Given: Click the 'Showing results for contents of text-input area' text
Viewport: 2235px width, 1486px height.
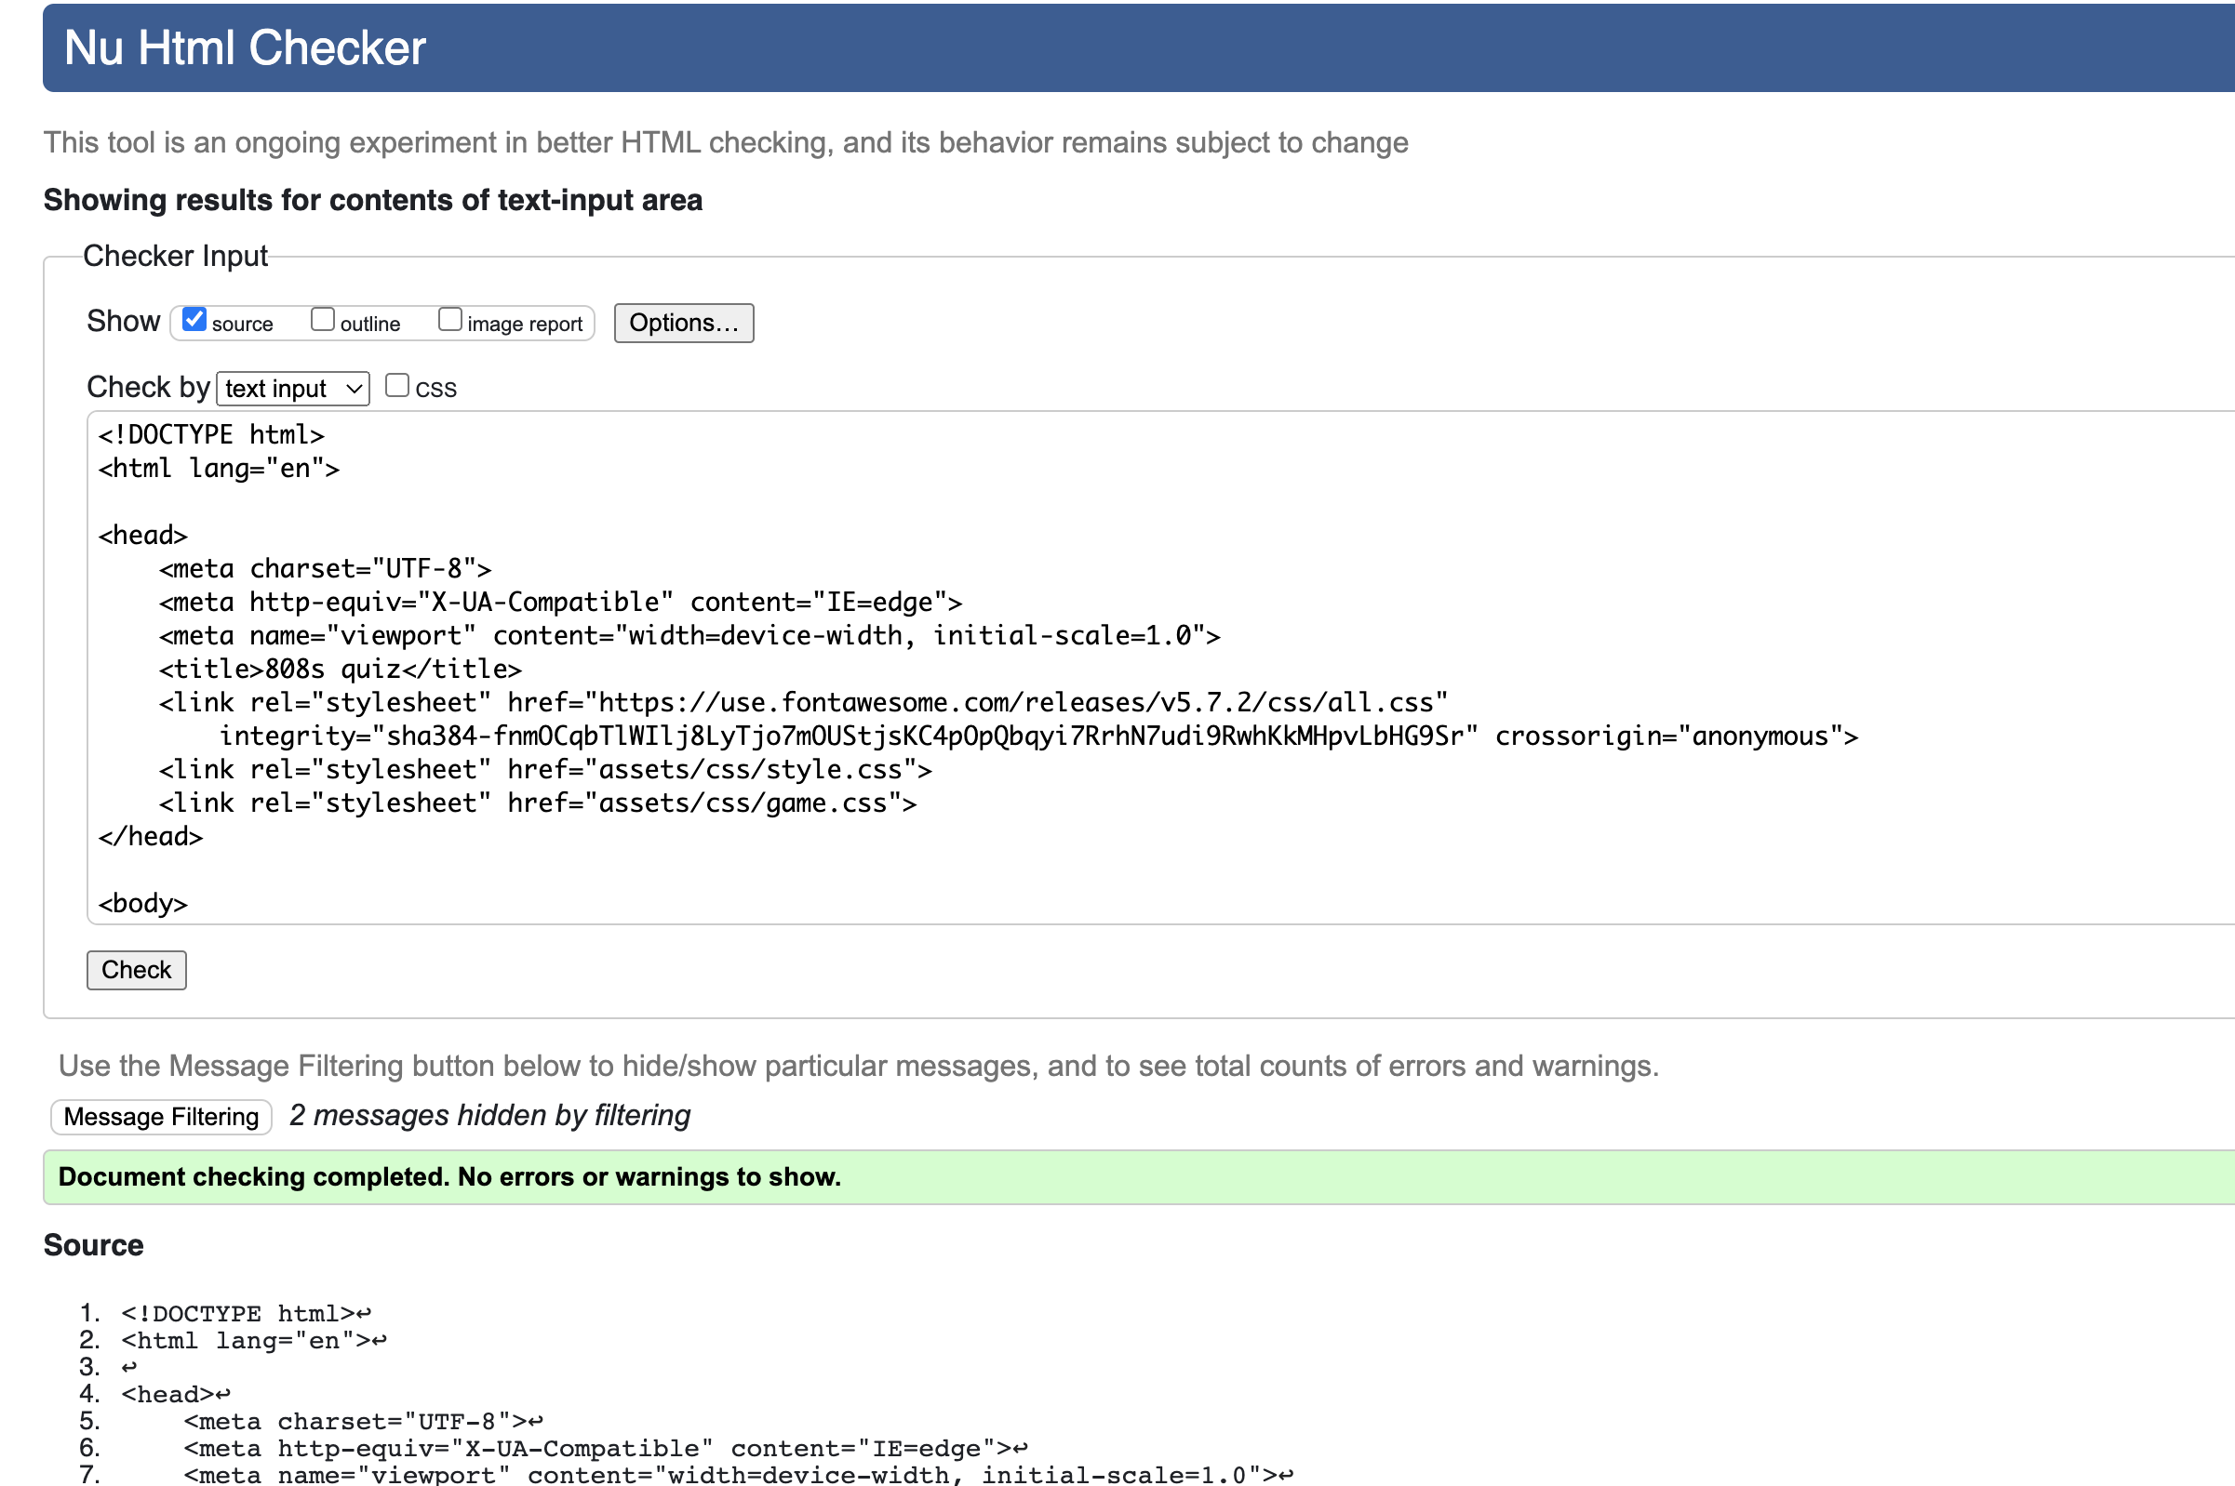Looking at the screenshot, I should pyautogui.click(x=373, y=200).
